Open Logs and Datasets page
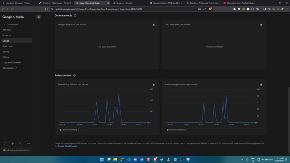 point(12,63)
